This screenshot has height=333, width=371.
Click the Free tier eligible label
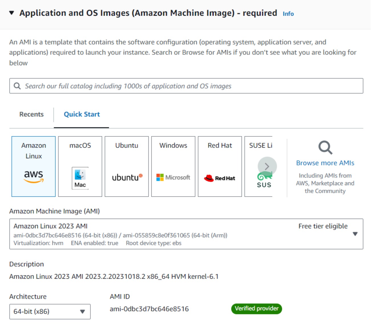[323, 226]
